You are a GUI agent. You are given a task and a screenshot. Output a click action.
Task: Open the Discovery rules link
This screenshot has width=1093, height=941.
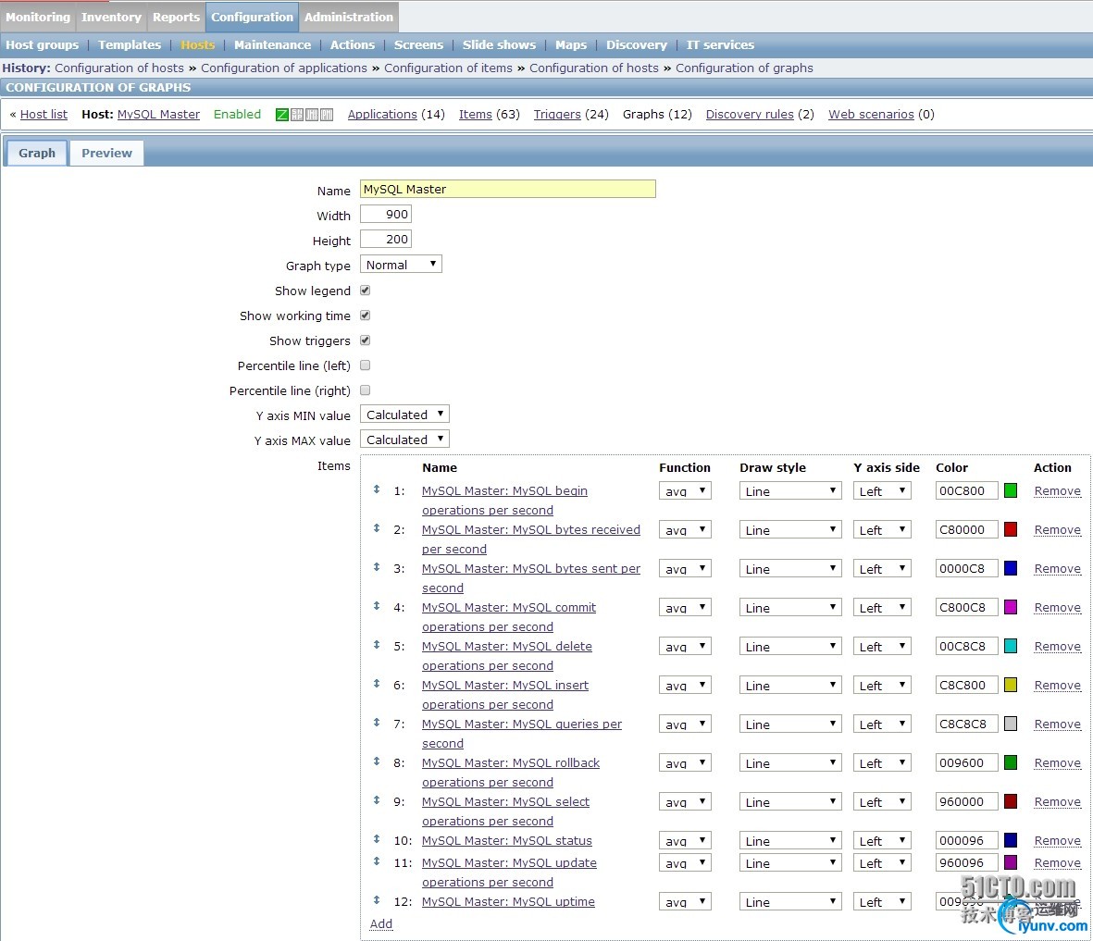click(750, 115)
